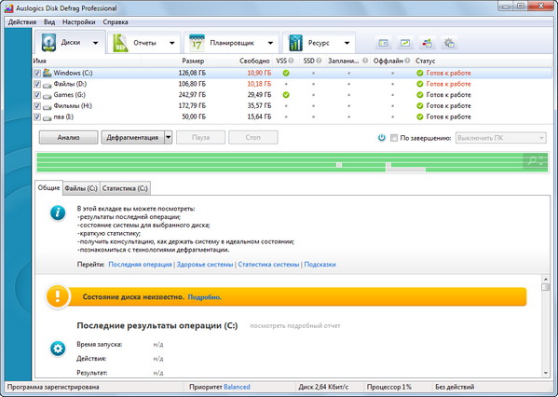Click the gear settings toolbar icon
The image size is (558, 397).
[449, 43]
